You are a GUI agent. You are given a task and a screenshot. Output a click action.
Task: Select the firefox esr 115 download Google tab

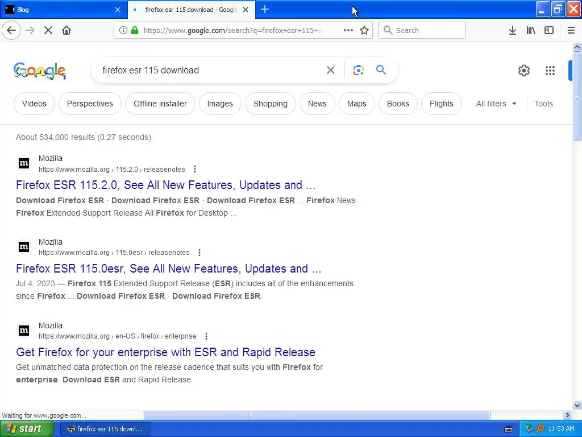tap(191, 10)
